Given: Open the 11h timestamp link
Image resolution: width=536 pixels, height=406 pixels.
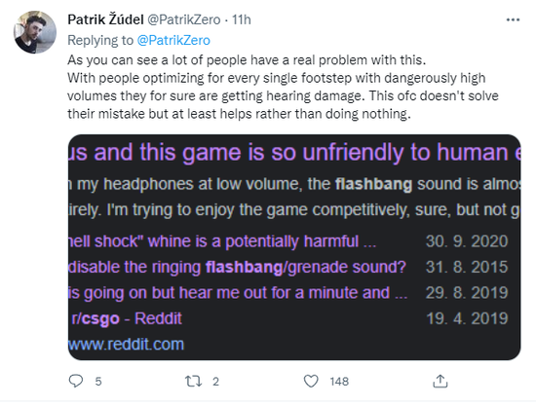Looking at the screenshot, I should pos(242,19).
